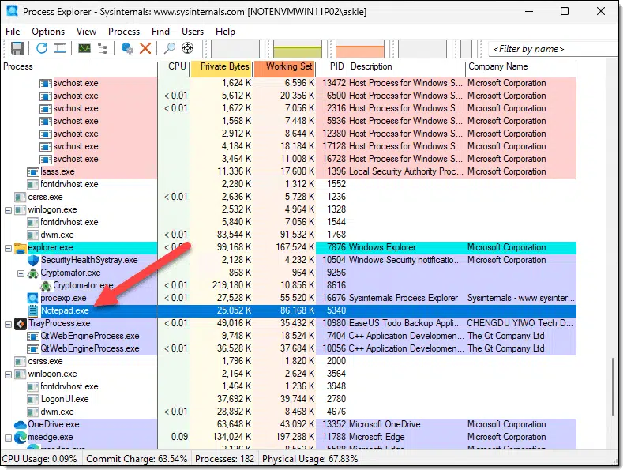This screenshot has width=627, height=474.
Task: Sort by the Process column header
Action: pyautogui.click(x=79, y=67)
